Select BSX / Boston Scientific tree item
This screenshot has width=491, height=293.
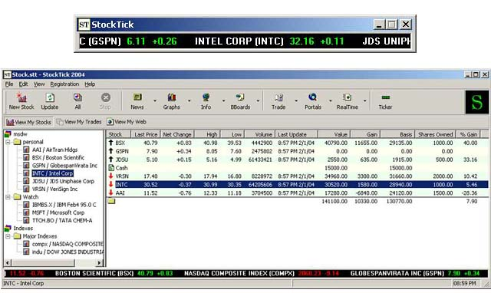[58, 157]
